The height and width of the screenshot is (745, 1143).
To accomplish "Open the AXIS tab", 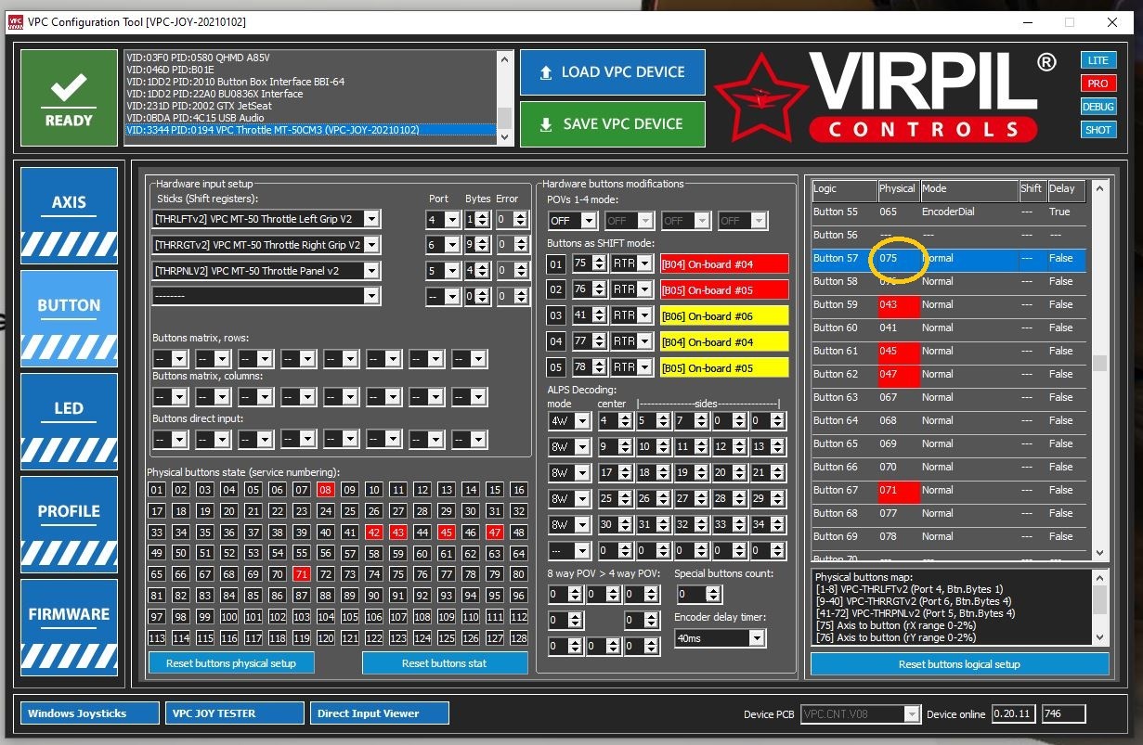I will [x=69, y=215].
